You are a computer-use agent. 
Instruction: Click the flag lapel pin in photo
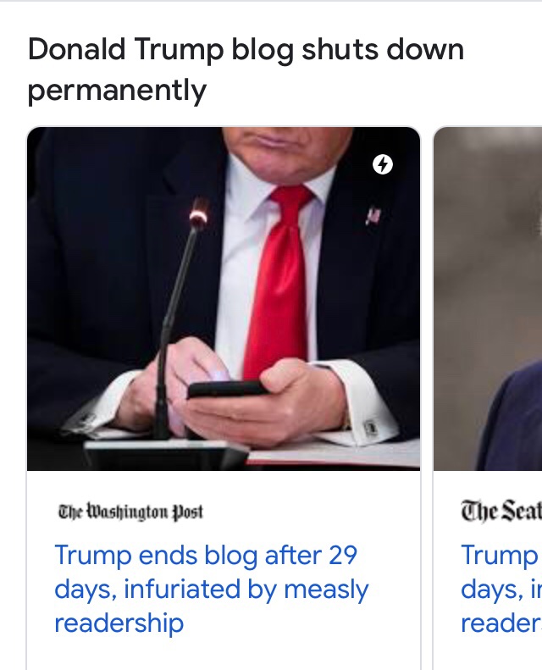tap(373, 214)
